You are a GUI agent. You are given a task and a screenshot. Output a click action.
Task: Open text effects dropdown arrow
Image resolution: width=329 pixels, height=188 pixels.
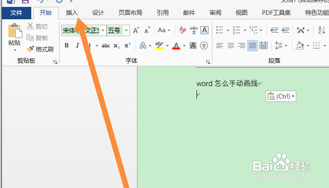pos(150,46)
